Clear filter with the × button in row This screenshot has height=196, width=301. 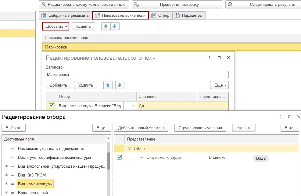click(133, 106)
